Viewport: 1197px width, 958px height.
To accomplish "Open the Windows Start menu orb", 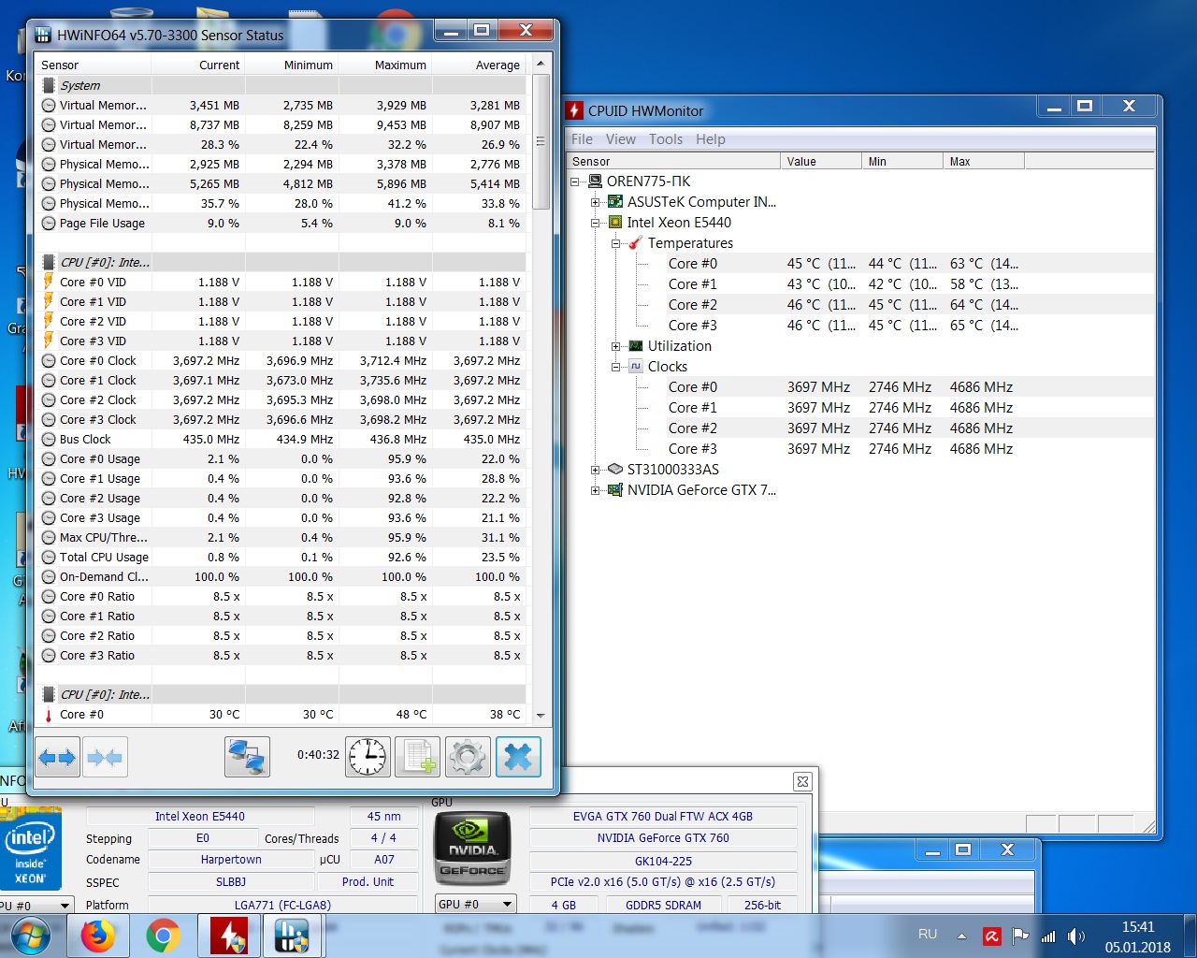I will pyautogui.click(x=30, y=936).
